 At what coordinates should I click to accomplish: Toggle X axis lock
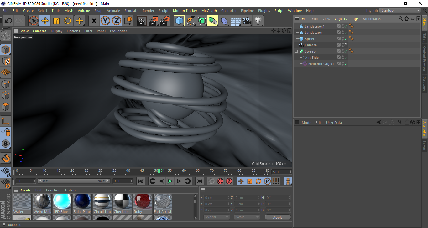(94, 21)
